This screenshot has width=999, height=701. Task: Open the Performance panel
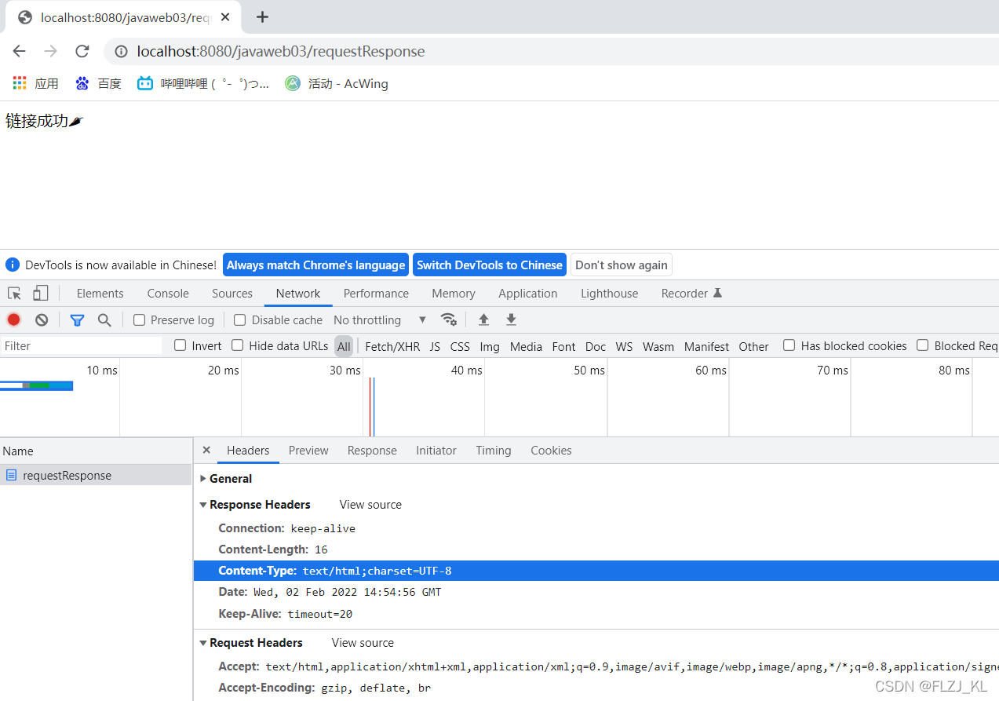pos(376,293)
